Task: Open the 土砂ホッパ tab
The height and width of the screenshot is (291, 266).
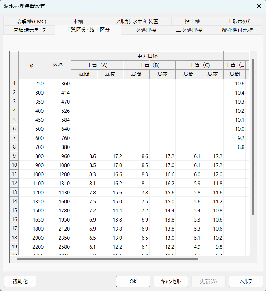Action: point(239,21)
